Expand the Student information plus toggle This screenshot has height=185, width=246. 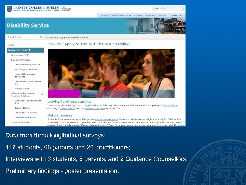click(x=42, y=60)
